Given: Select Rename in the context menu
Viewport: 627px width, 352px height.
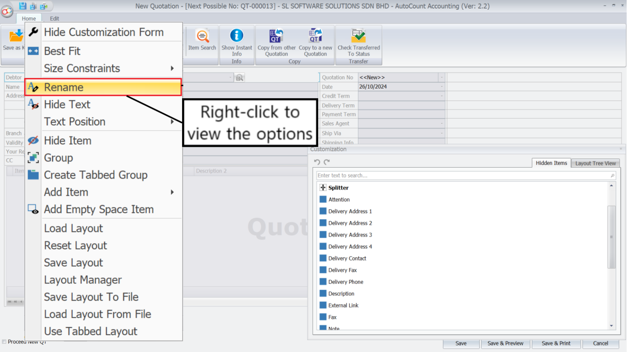Looking at the screenshot, I should (103, 87).
